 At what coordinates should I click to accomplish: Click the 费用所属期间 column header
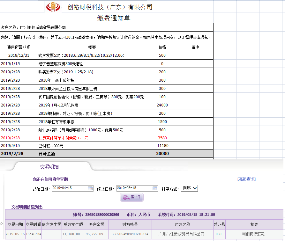[19, 47]
